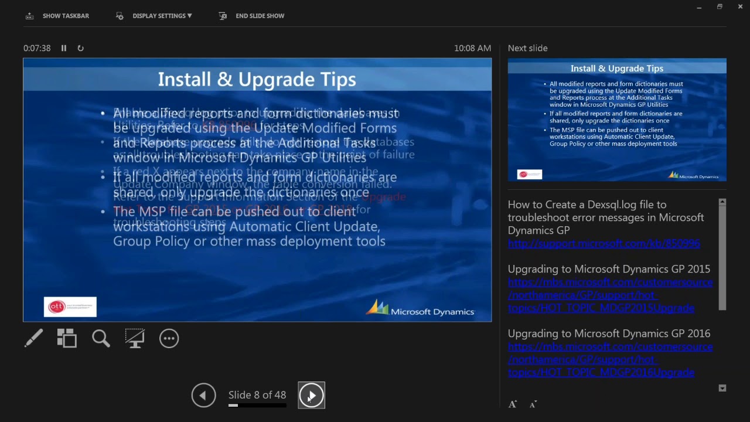Open the support.microsoft.com kb link

[604, 243]
